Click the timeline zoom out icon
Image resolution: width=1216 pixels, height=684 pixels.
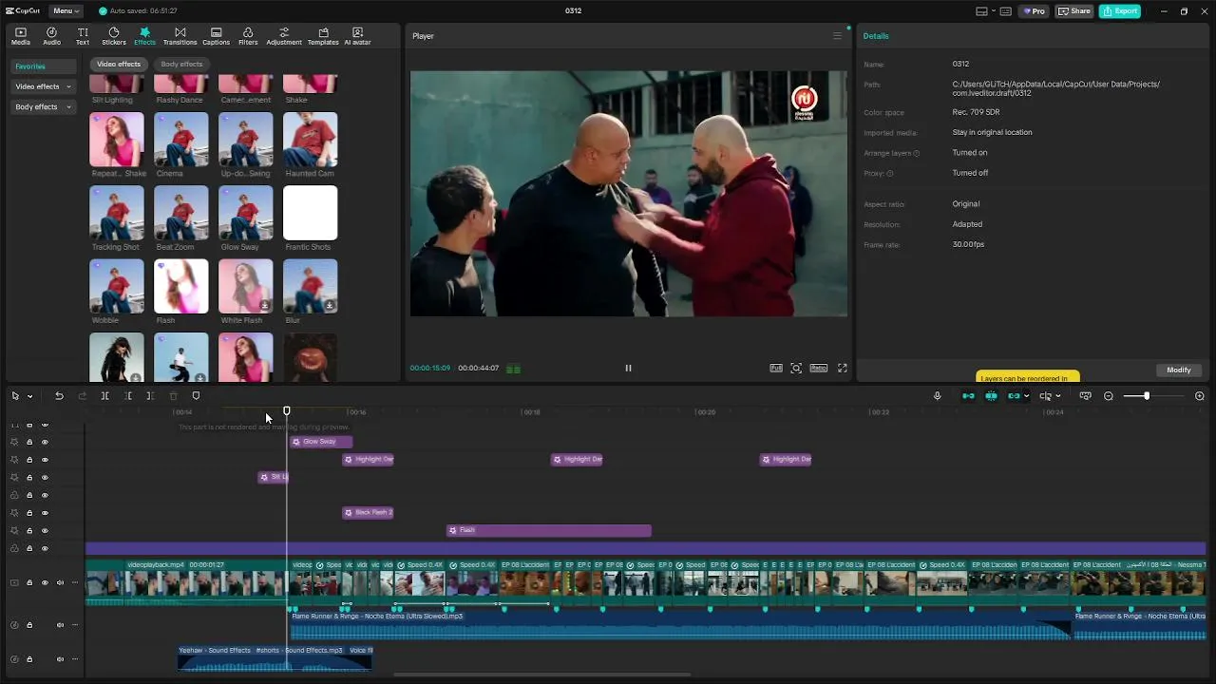click(1109, 396)
